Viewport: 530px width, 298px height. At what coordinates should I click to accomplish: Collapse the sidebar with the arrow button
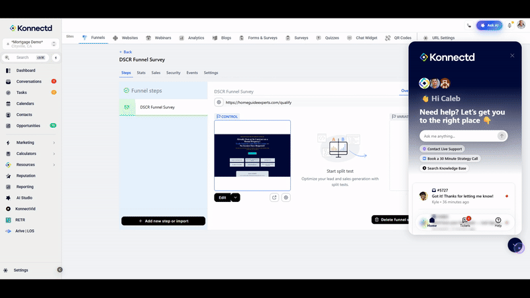tap(60, 270)
